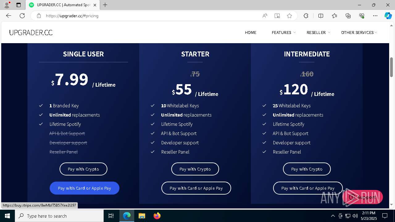
Task: Open the Extensions puzzle icon
Action: 306,16
